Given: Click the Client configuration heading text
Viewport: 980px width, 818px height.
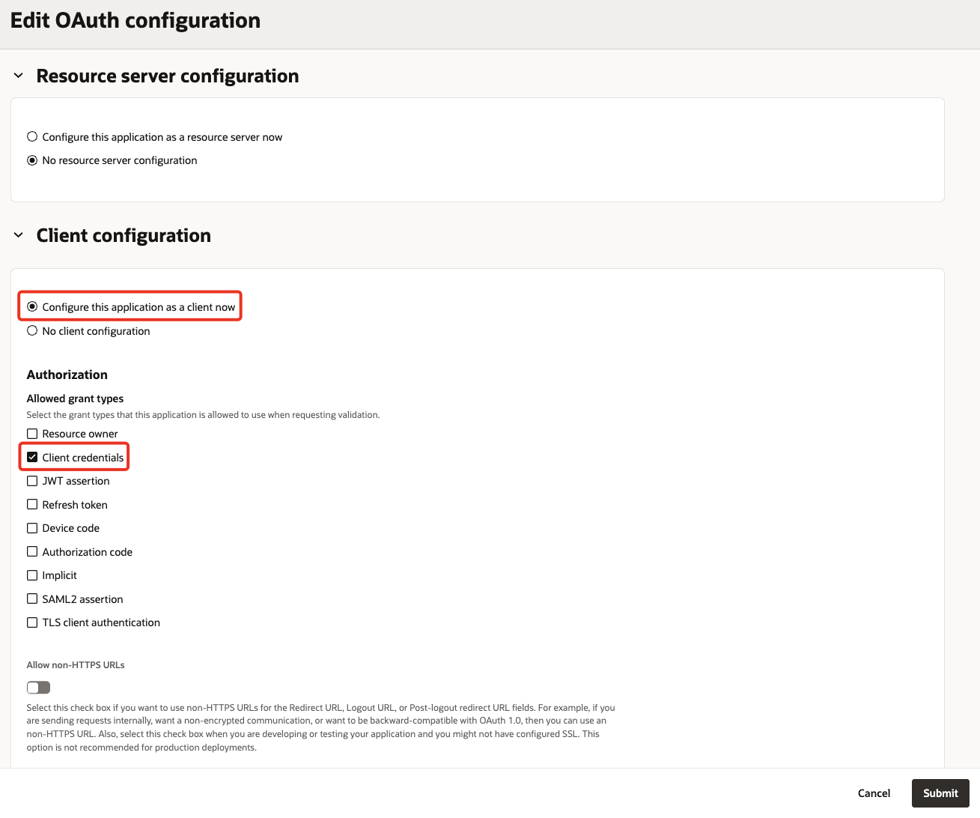Looking at the screenshot, I should [x=124, y=235].
